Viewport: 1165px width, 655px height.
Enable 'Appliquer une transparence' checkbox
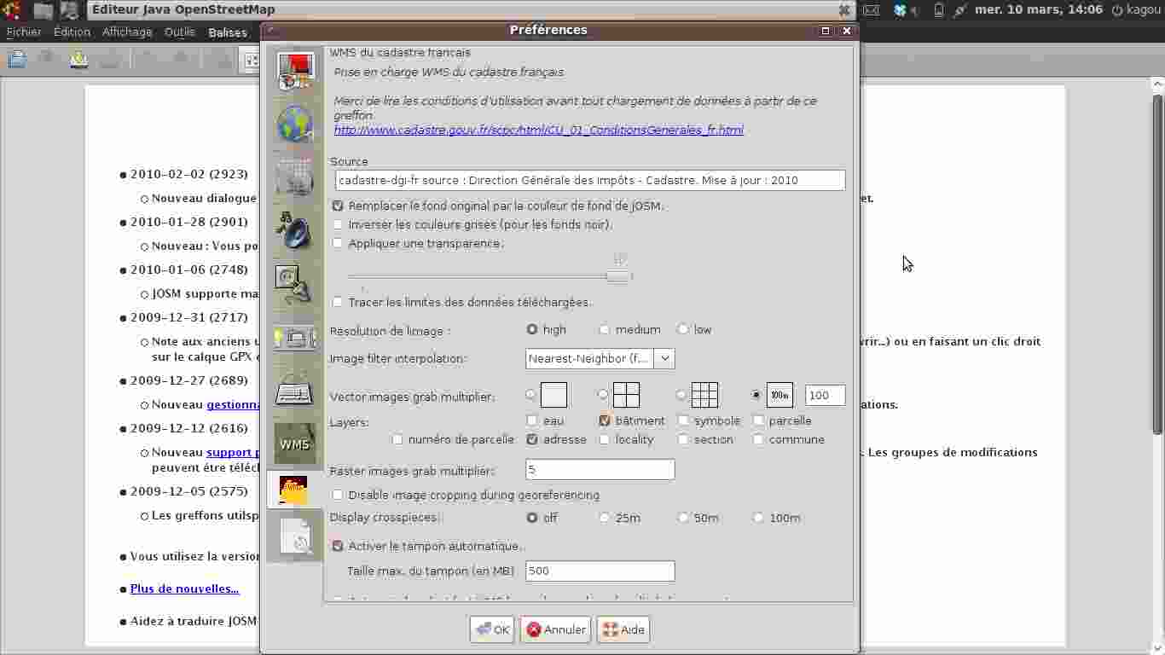(x=338, y=243)
